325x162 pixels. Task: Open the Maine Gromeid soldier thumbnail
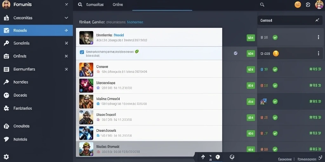pos(86,149)
